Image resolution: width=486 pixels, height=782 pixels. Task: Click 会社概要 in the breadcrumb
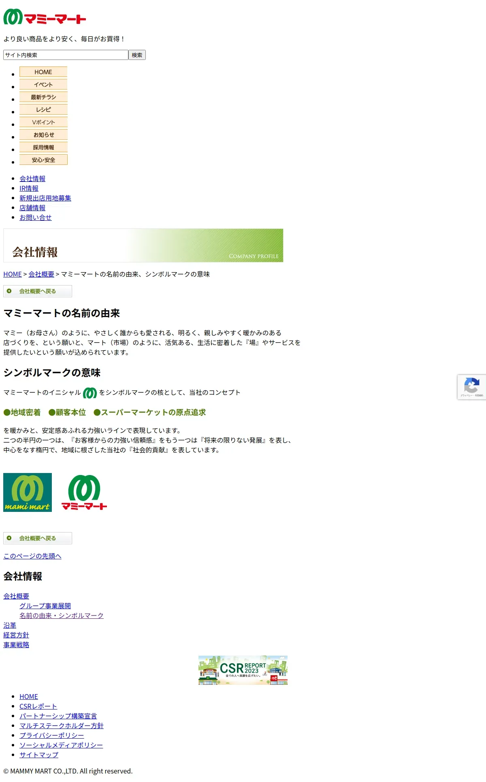[x=41, y=274]
